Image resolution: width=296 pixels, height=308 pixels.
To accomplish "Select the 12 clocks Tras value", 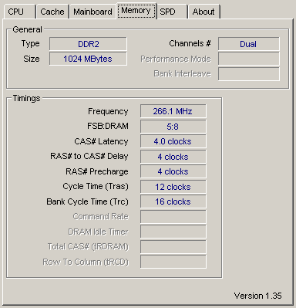I will click(173, 187).
